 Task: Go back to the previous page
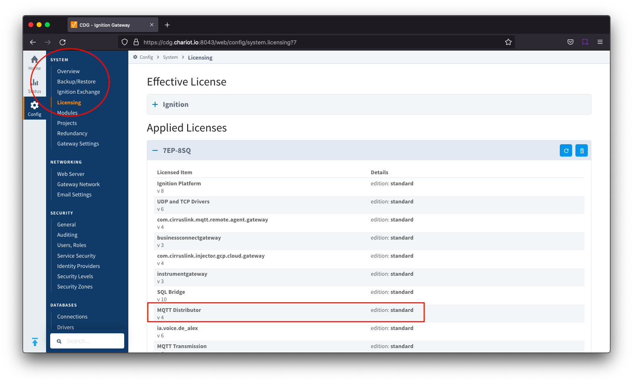tap(33, 42)
